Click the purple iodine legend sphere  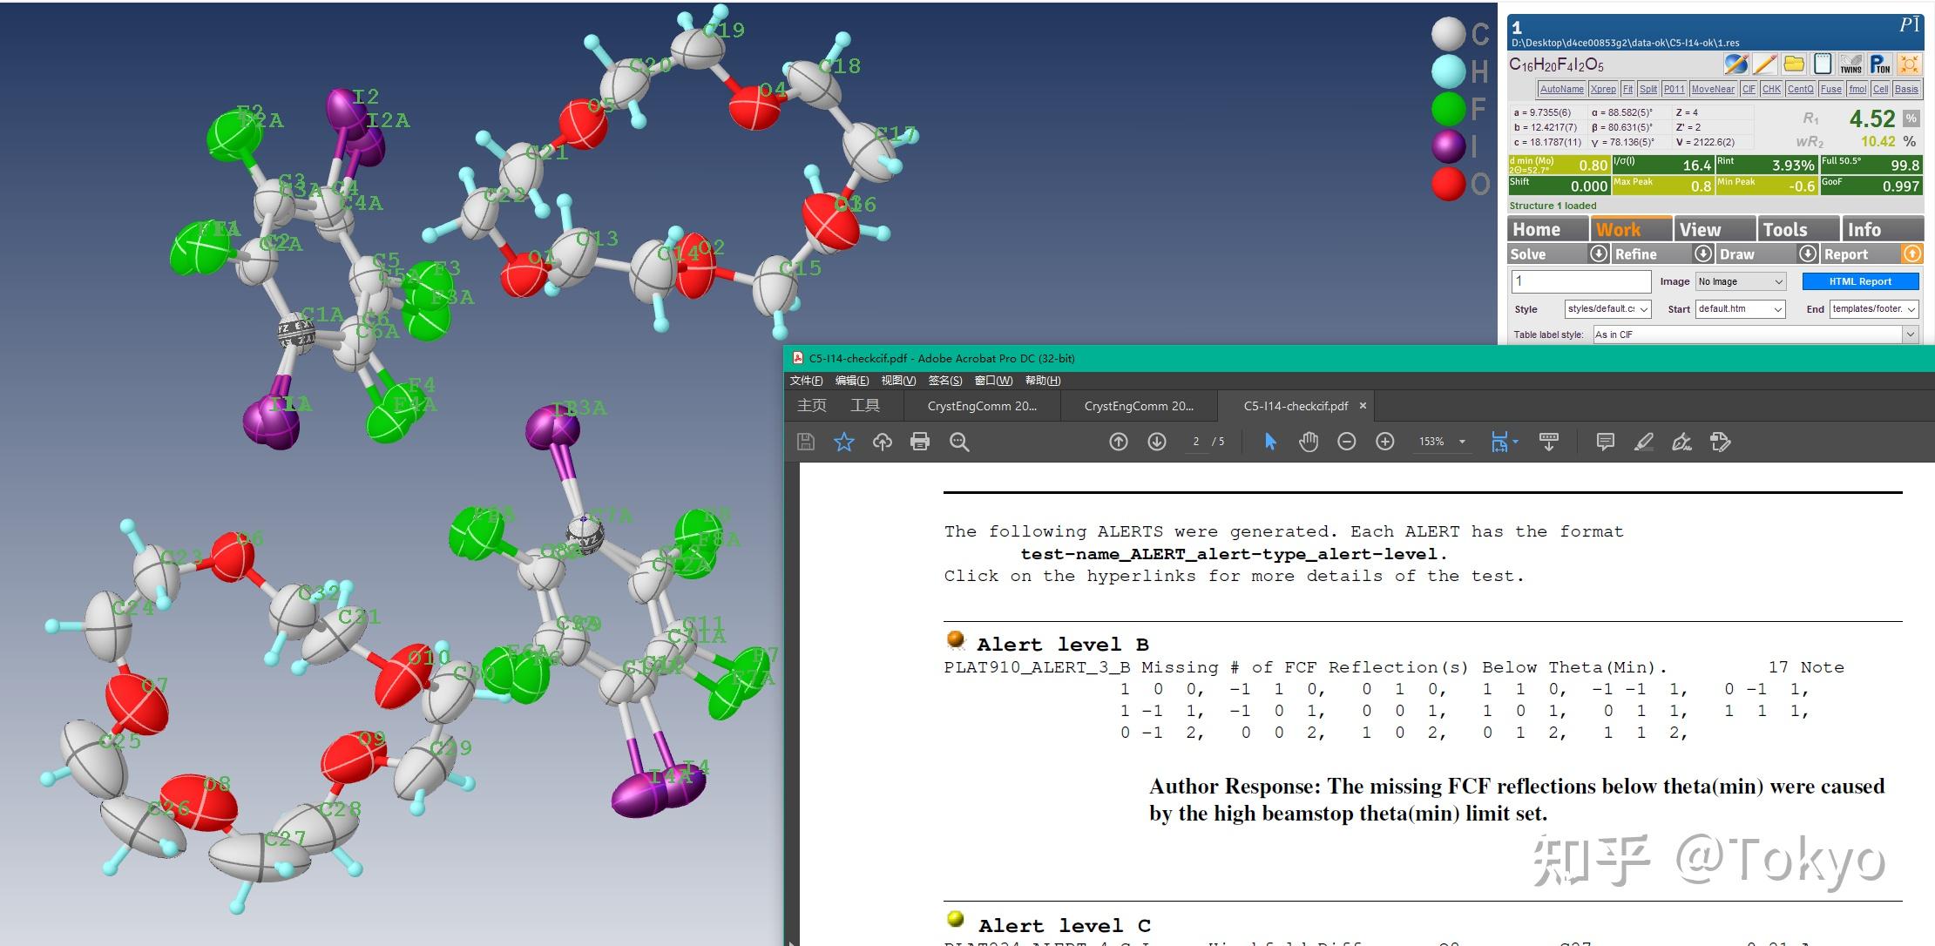1448,146
